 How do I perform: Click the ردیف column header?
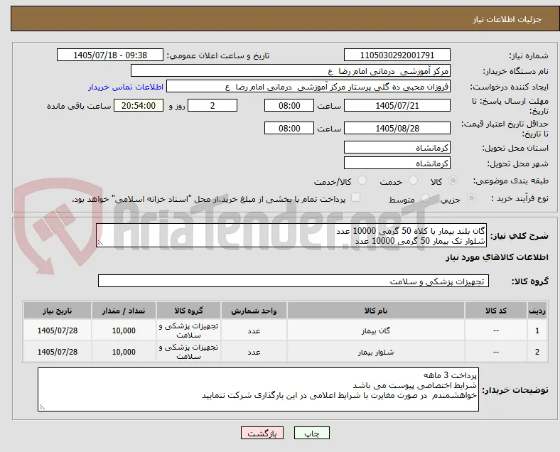[537, 311]
